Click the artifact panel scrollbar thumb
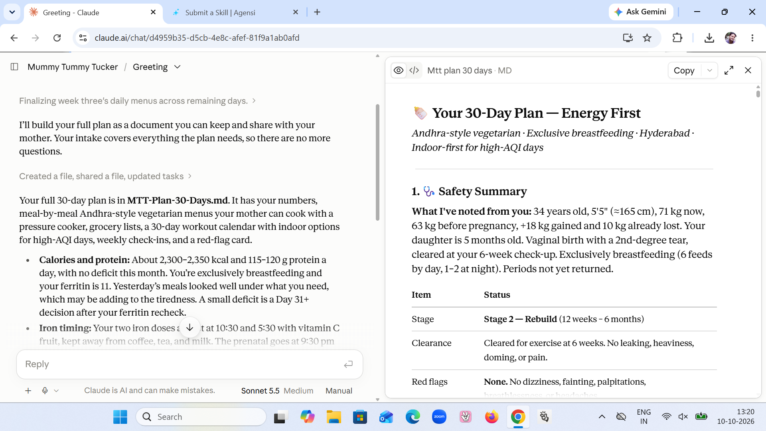This screenshot has width=766, height=431. pos(758,94)
